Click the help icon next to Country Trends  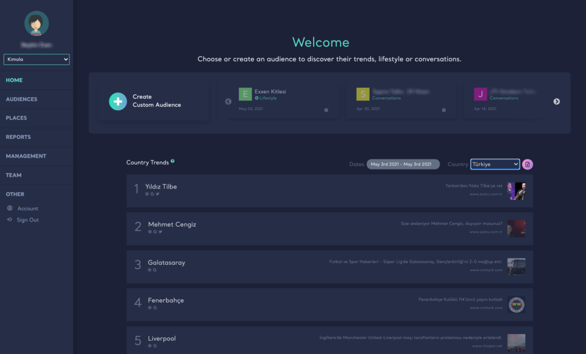pos(173,161)
